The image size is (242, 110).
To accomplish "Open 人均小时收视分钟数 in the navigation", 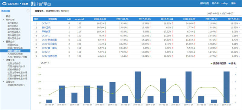I will (x=17, y=57).
